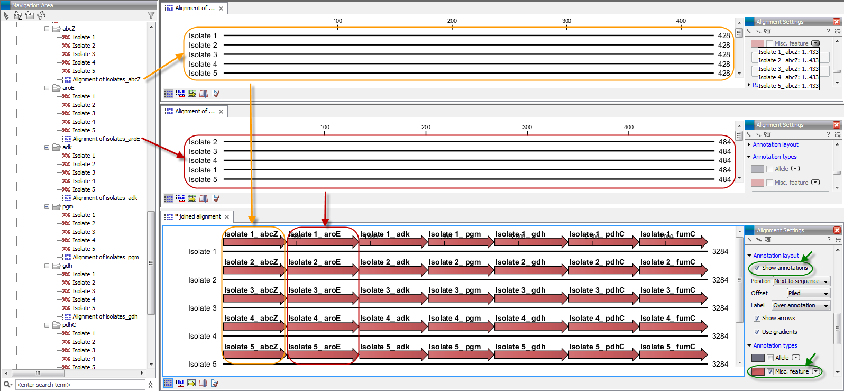
Task: Toggle the Show annotations checkbox
Action: (x=757, y=268)
